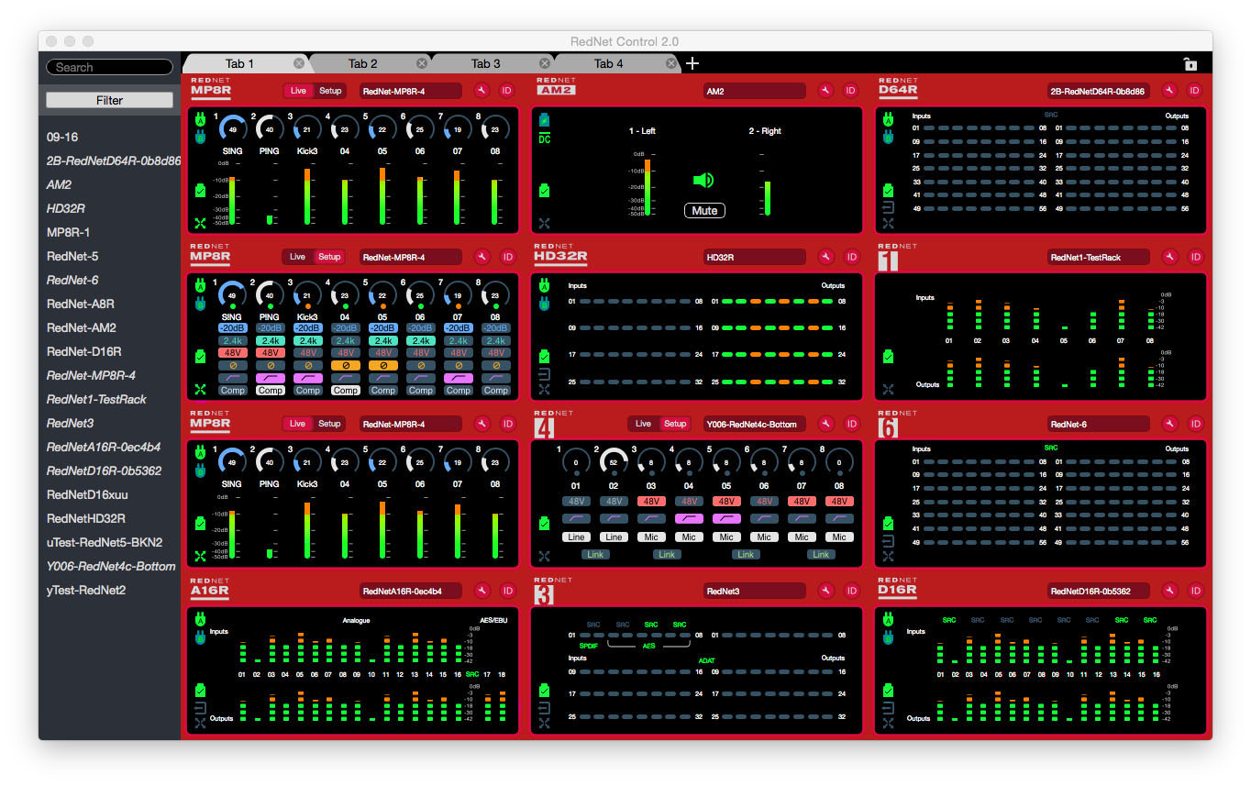Switch to Tab 2
This screenshot has width=1251, height=786.
[x=363, y=63]
